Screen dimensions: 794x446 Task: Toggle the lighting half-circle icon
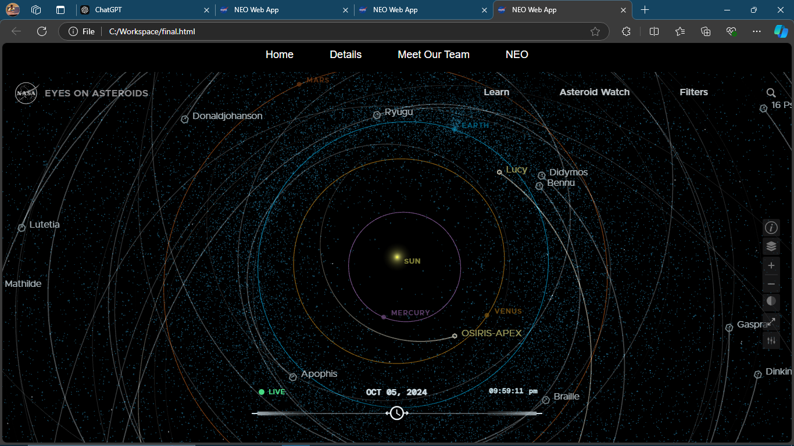[x=771, y=301]
